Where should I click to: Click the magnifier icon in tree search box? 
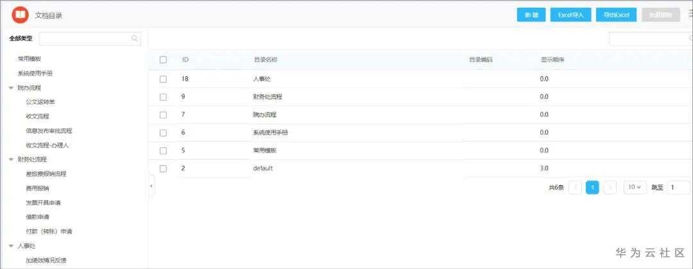(134, 38)
